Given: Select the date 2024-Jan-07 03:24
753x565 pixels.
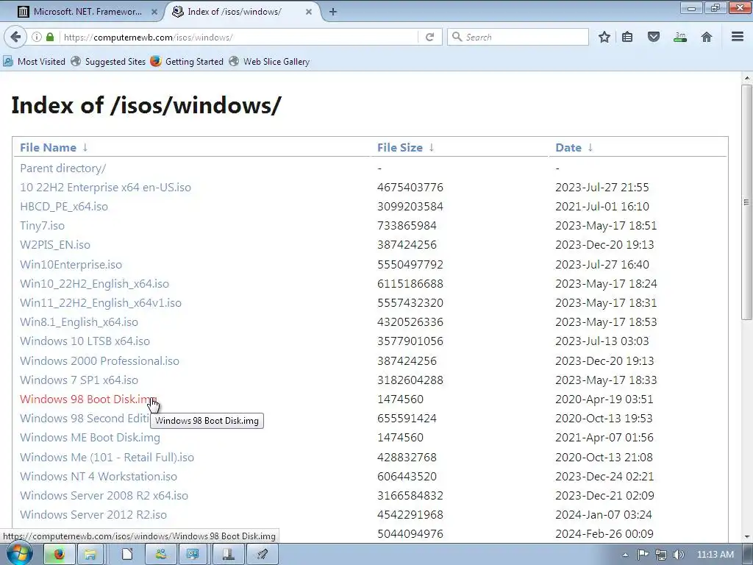Looking at the screenshot, I should pos(604,515).
